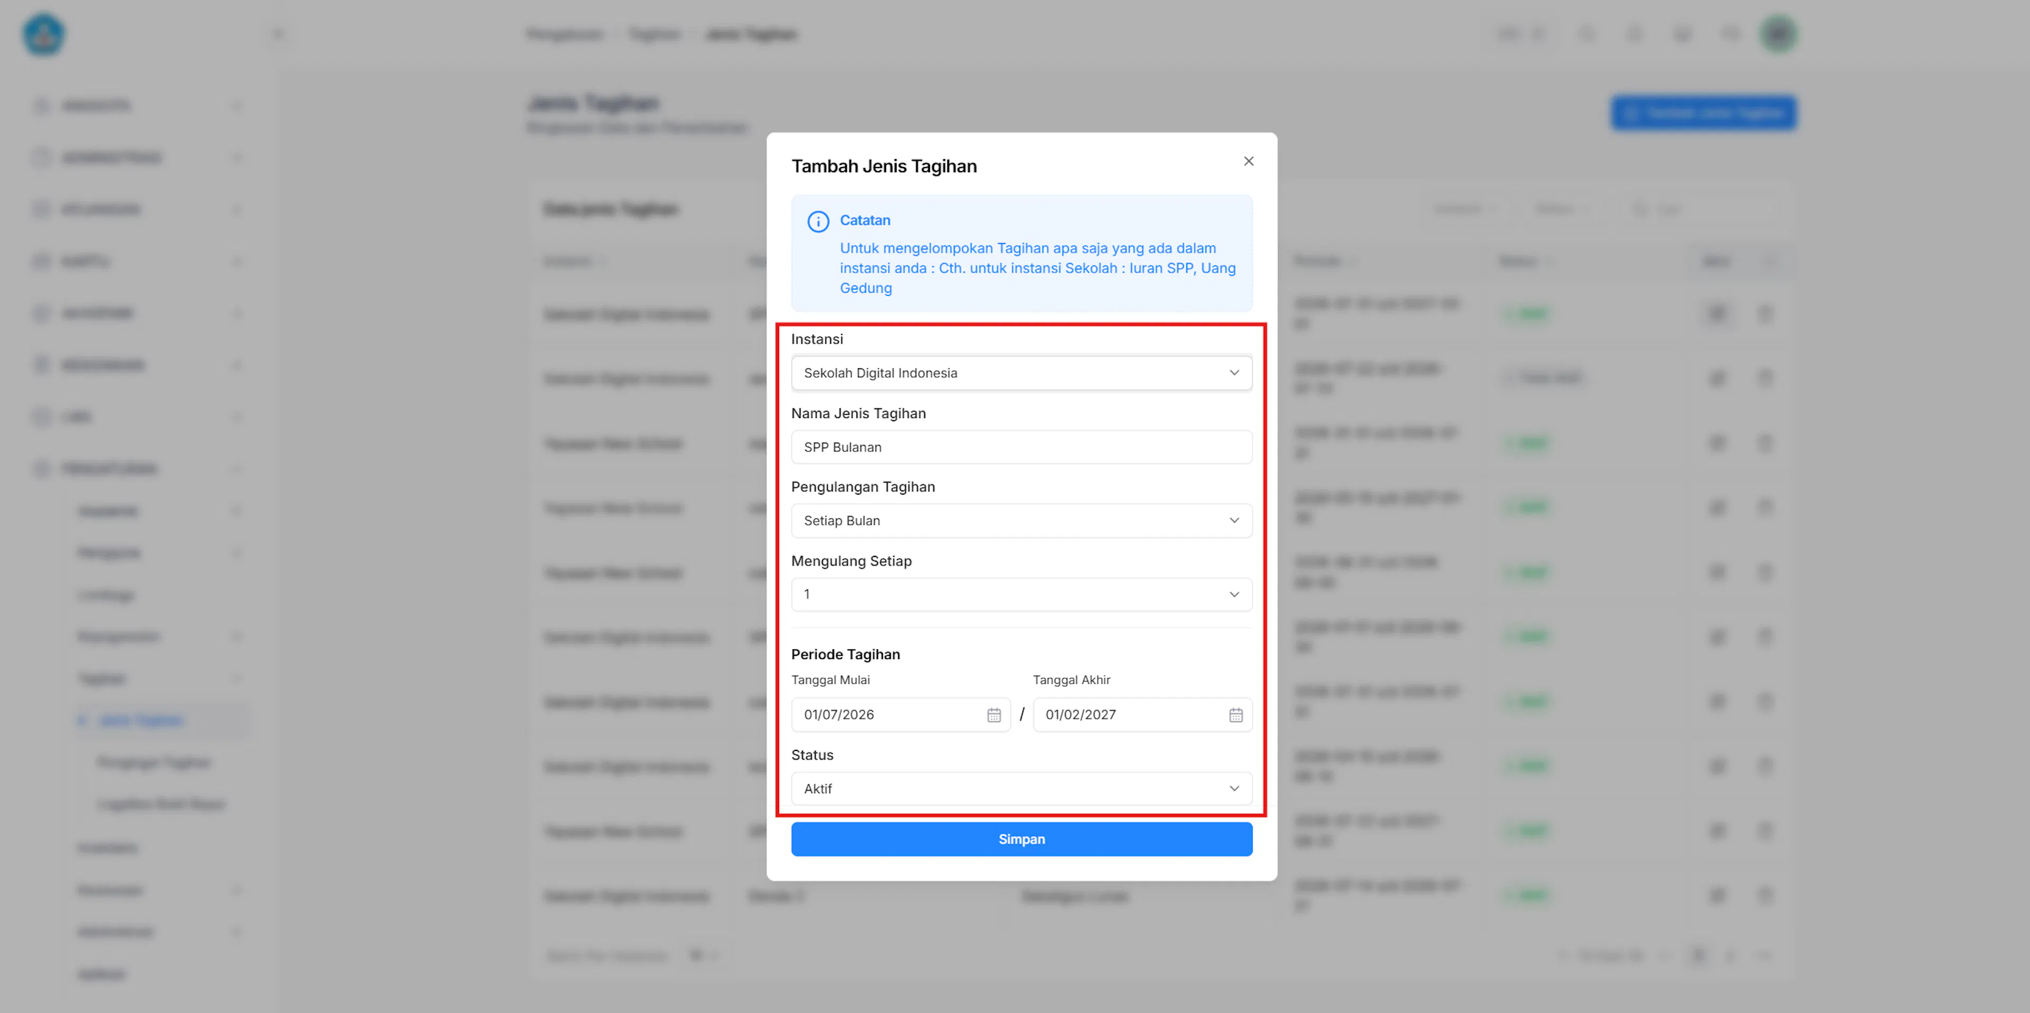This screenshot has width=2030, height=1013.
Task: Click the Tanggal Akhir date 01/02/2027
Action: pos(1081,714)
